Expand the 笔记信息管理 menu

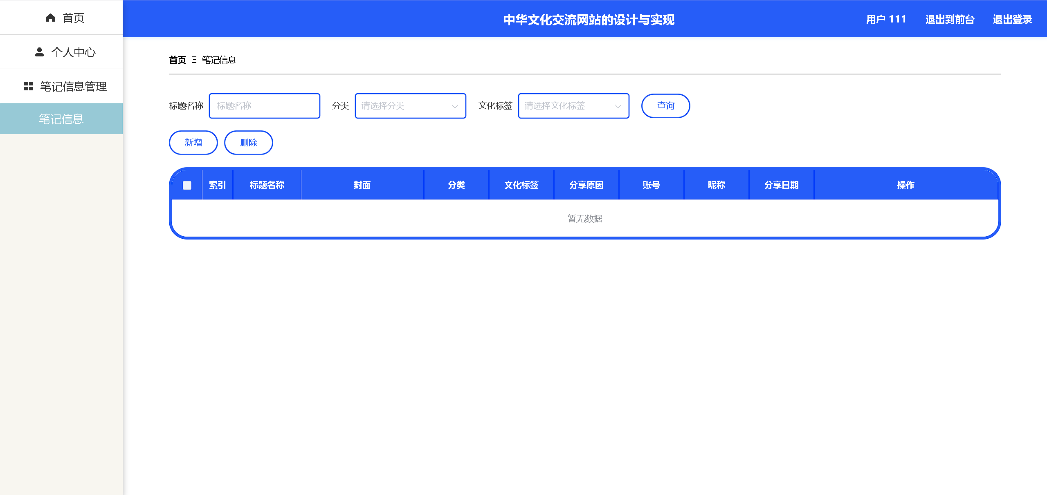(x=73, y=86)
